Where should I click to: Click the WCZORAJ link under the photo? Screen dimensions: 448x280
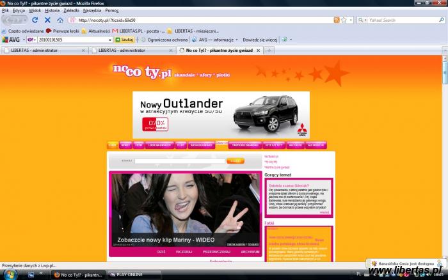click(184, 252)
